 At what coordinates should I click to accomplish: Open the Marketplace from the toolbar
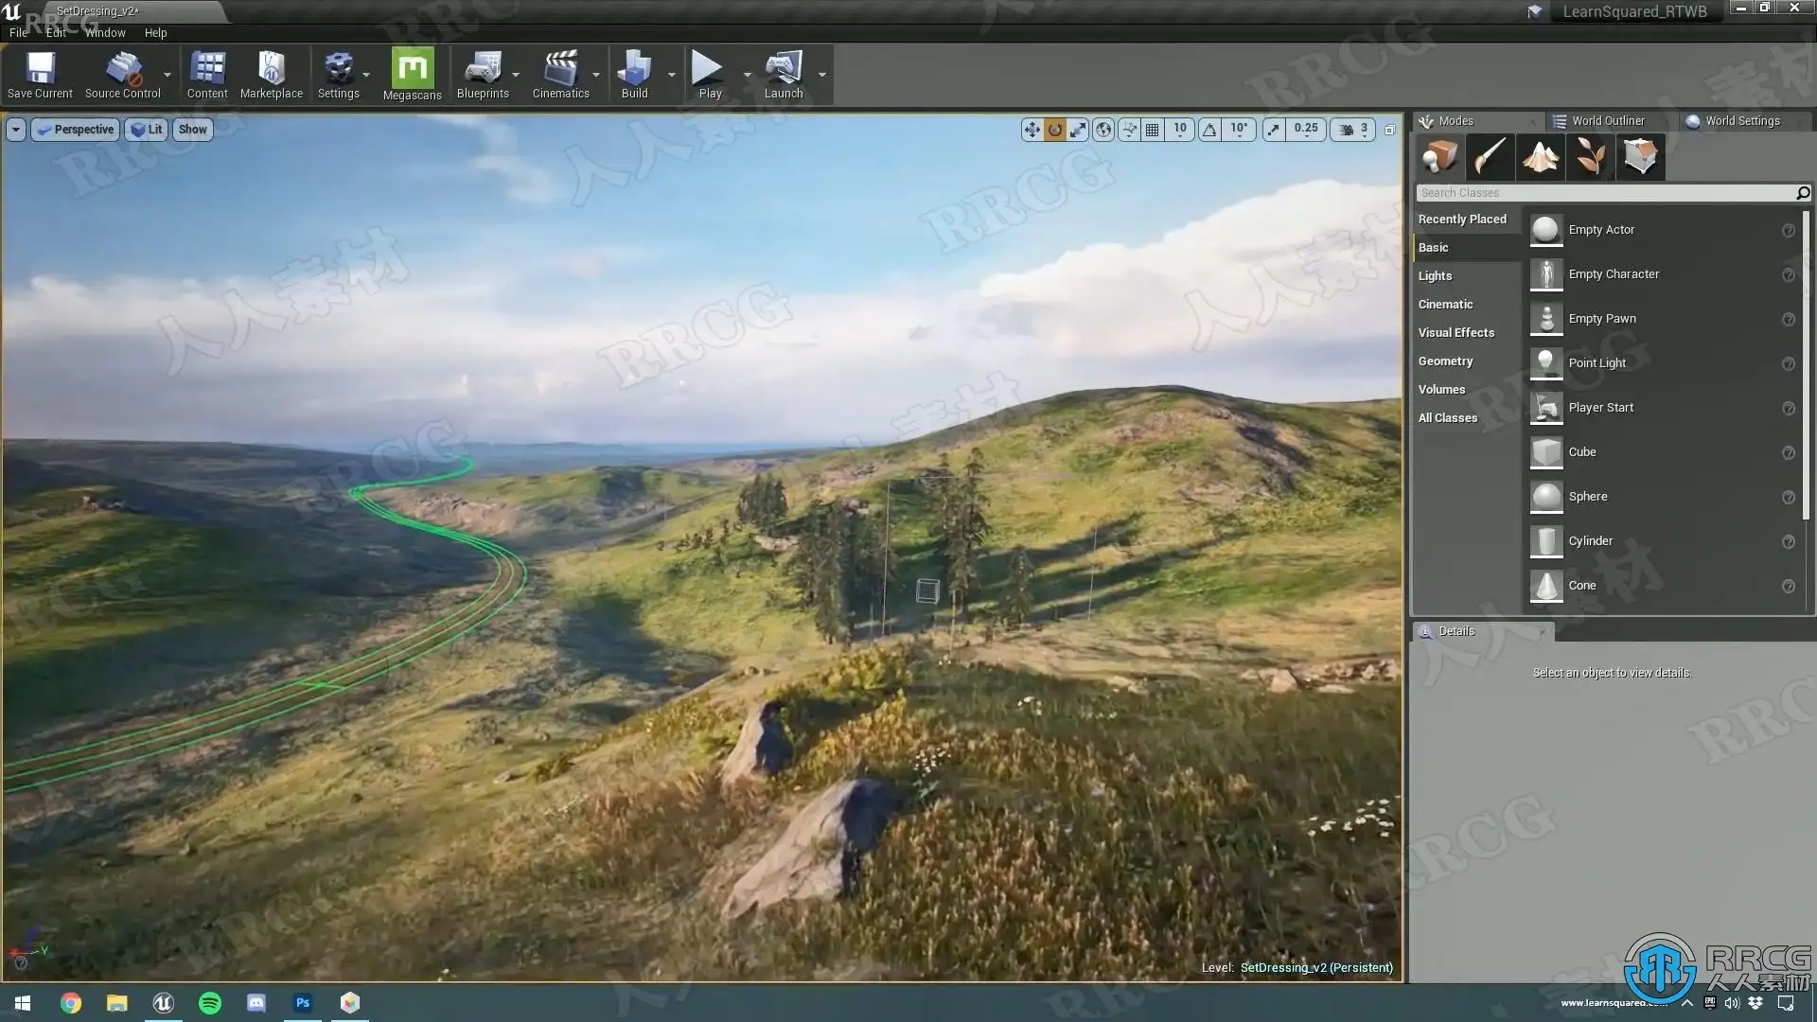click(x=272, y=74)
